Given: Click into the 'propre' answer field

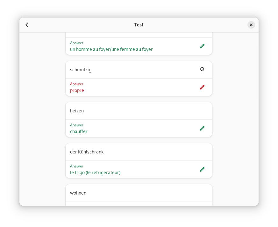Looking at the screenshot, I should (x=139, y=87).
